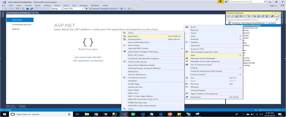Image resolution: width=286 pixels, height=117 pixels.
Task: Click Sign in at the top right
Action: coord(273,6)
